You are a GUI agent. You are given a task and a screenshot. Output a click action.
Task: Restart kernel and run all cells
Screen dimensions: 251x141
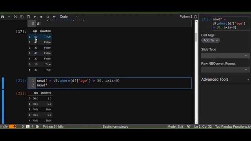tap(54, 16)
